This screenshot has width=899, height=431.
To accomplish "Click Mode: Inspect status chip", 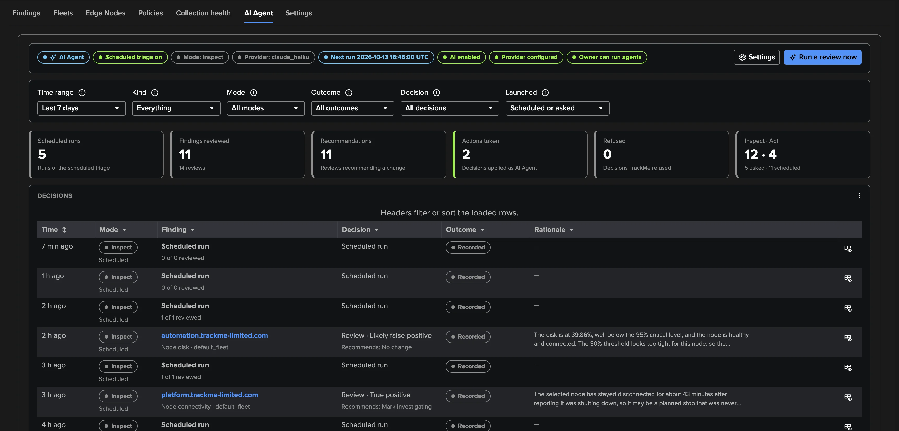I will pos(200,57).
